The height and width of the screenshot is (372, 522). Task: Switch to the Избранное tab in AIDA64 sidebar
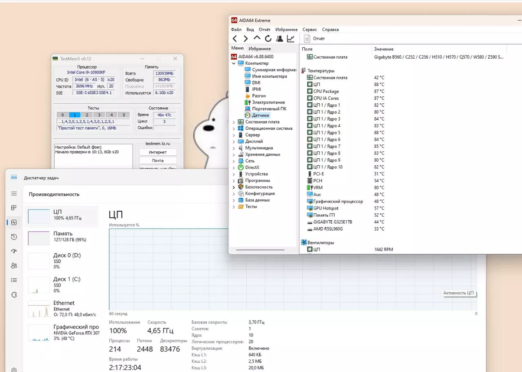[260, 49]
